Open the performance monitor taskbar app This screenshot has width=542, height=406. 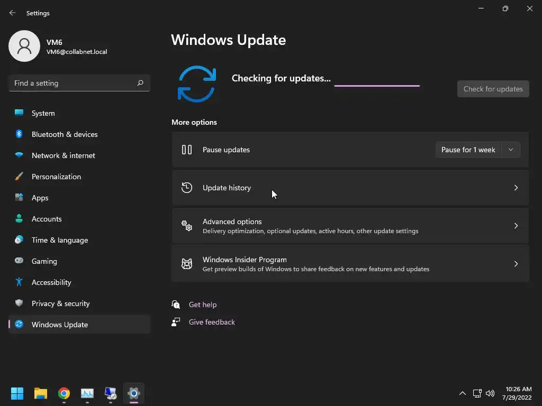tap(87, 393)
